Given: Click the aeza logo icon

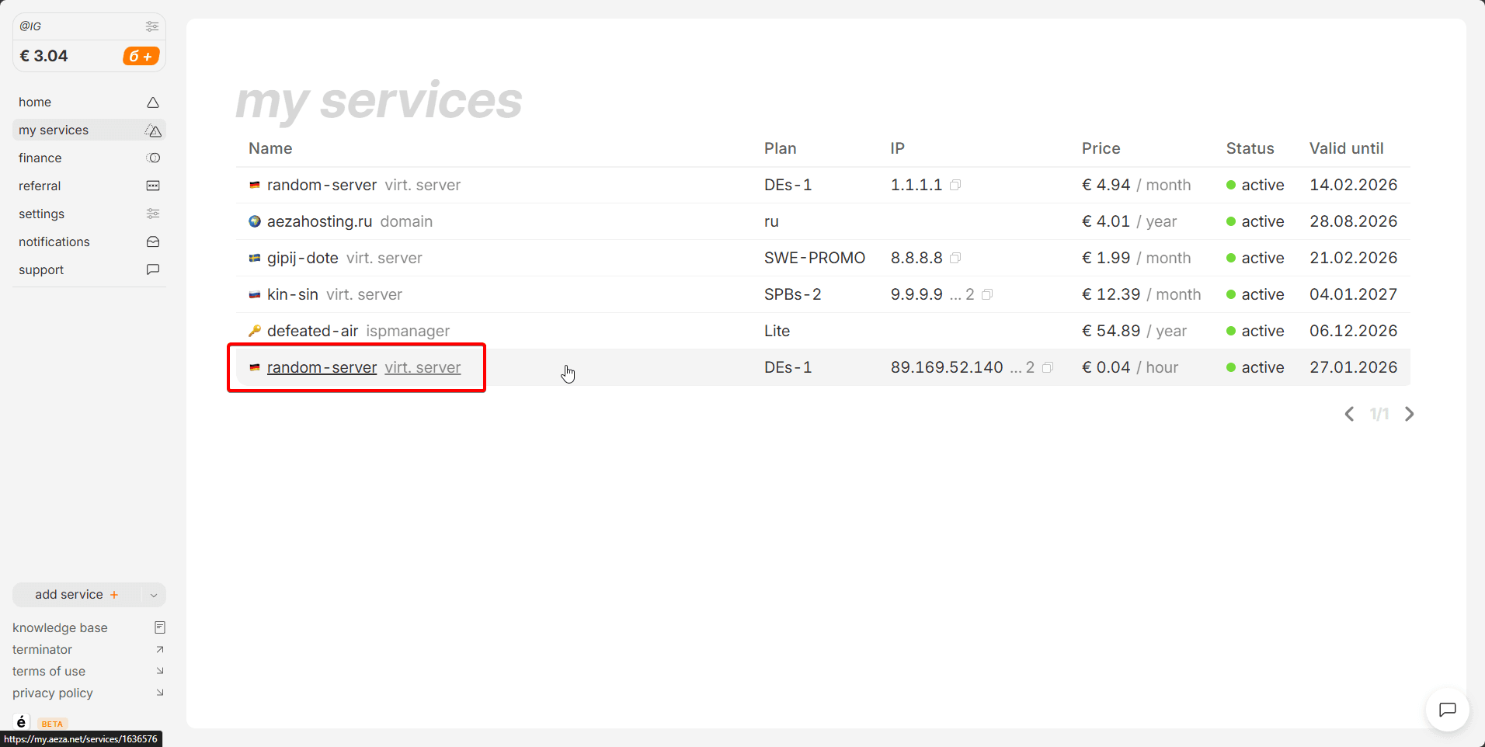Looking at the screenshot, I should pyautogui.click(x=21, y=722).
